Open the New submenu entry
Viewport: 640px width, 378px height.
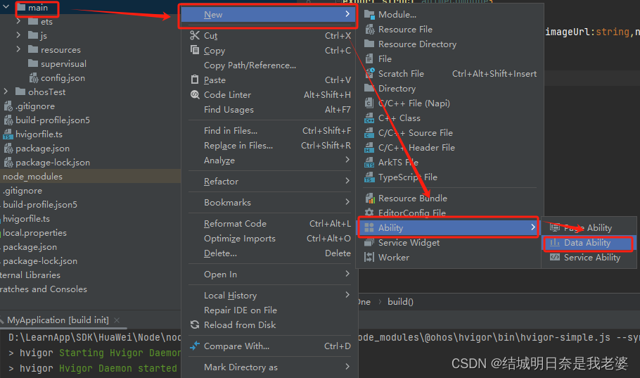pos(268,15)
